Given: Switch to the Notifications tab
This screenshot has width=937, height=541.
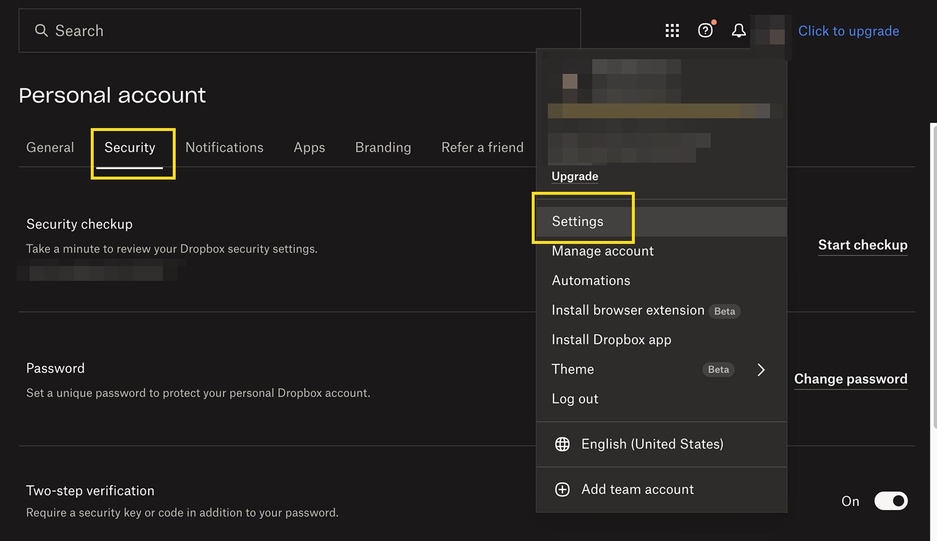Looking at the screenshot, I should (x=224, y=147).
